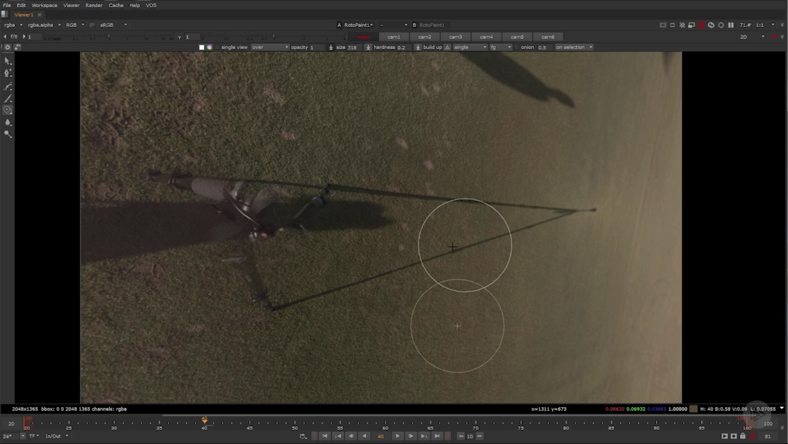Toggle the single view checkbox

(x=217, y=47)
